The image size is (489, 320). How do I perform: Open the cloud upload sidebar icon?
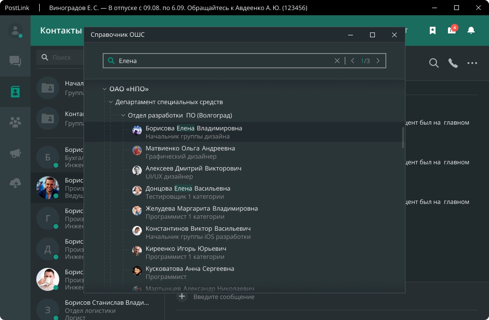(15, 183)
